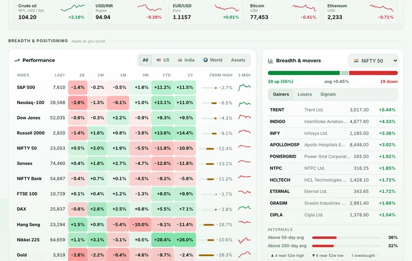Viewport: 412px width, 261px height.
Task: Select the US performance filter
Action: (x=163, y=60)
